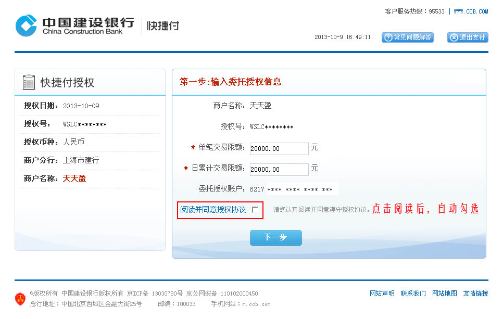Click the red 天天盈 merchant name in left panel
This screenshot has height=319, width=503.
74,178
